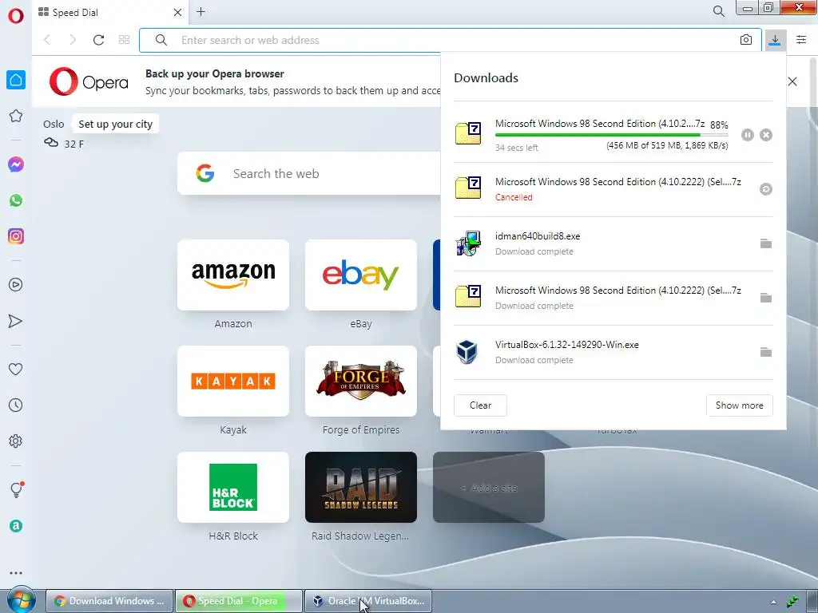This screenshot has height=613, width=818.
Task: Click the lightbulb tips icon in sidebar
Action: 16,489
